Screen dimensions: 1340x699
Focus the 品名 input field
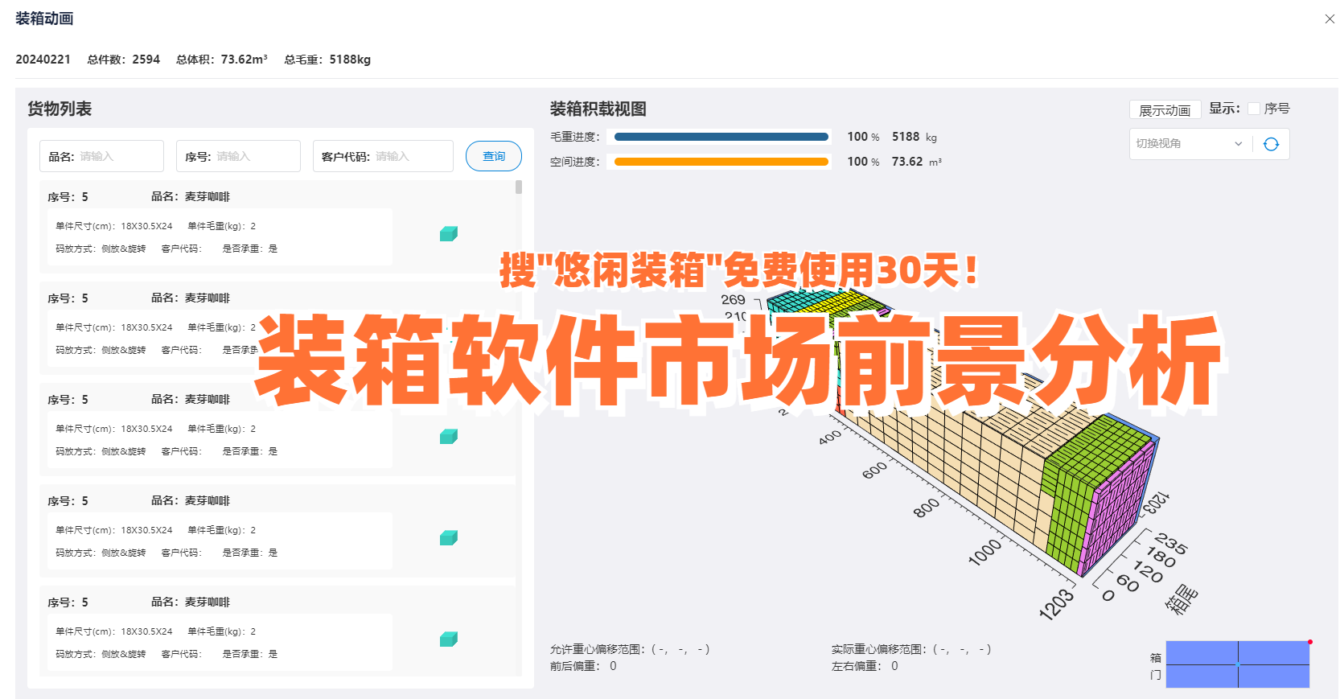coord(101,156)
